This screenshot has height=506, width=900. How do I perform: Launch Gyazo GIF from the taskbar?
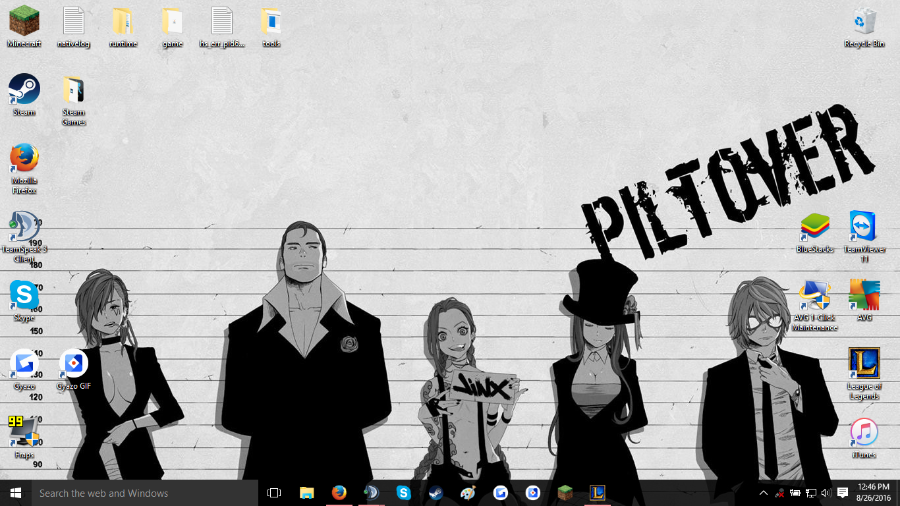[x=532, y=493]
